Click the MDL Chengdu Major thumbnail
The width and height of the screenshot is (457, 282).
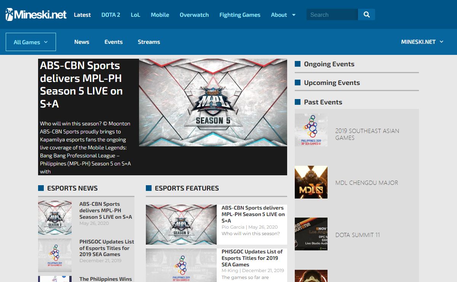point(311,182)
